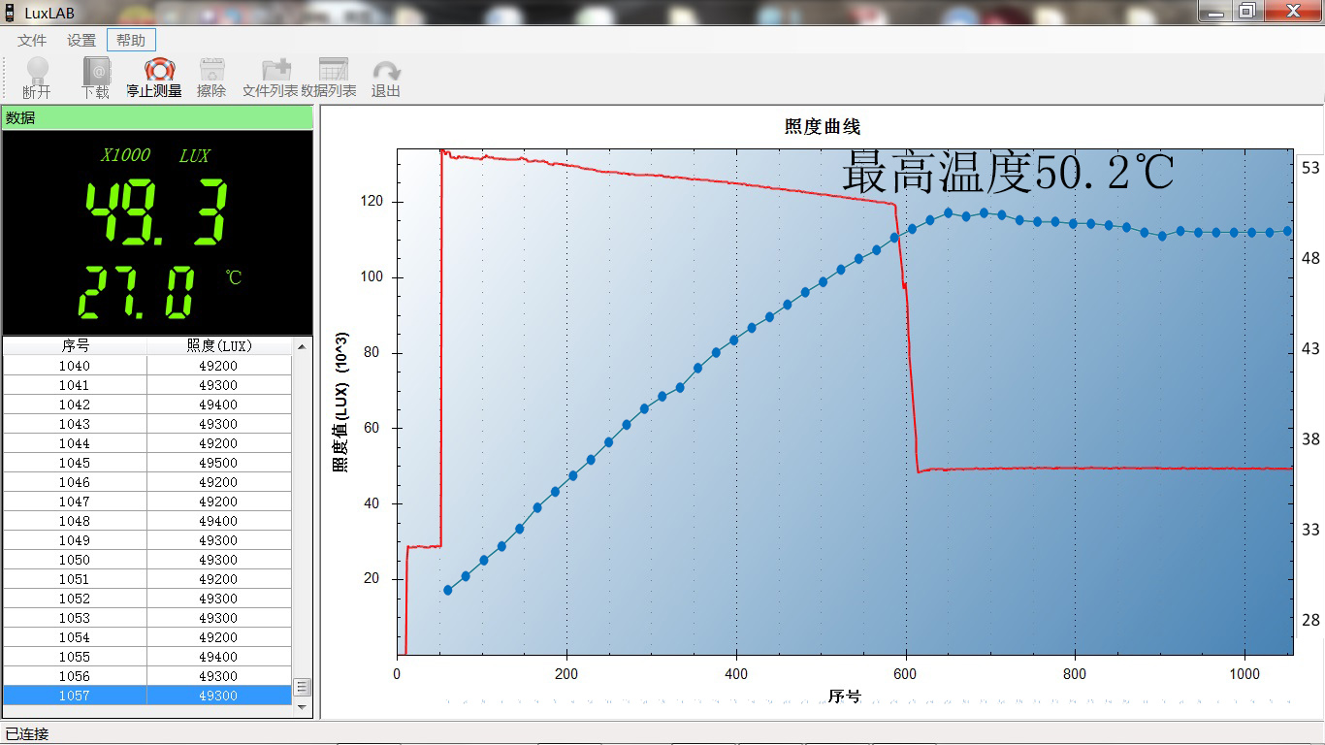Select row 1050 in data table

[x=147, y=560]
